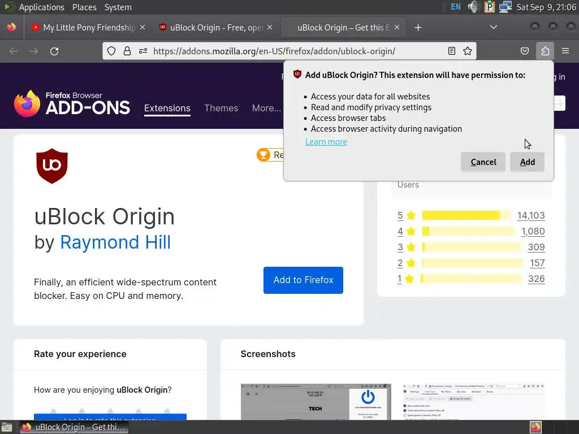Click the volume speaker icon
The image size is (579, 434).
(473, 7)
